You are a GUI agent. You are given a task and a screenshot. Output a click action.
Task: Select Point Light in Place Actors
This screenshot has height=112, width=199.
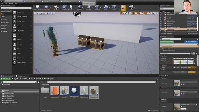pos(22,26)
